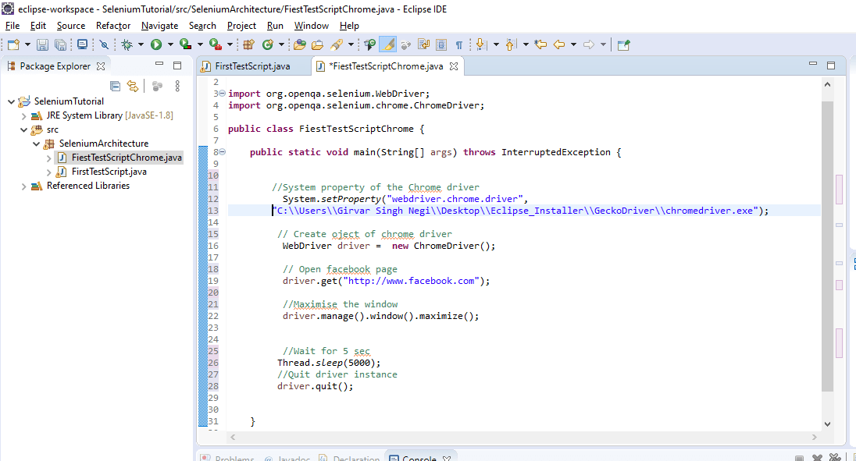Collapse the src folder node

(23, 129)
